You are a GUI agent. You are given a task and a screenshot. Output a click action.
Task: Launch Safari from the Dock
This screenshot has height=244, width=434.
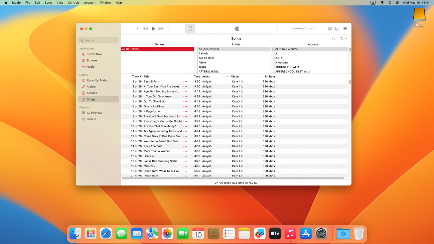point(106,233)
